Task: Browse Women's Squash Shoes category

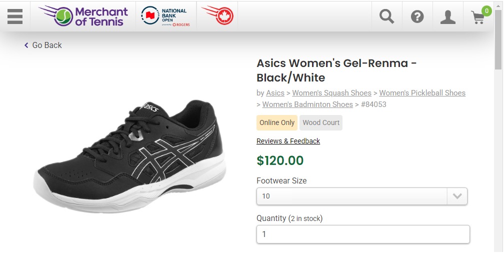Action: coord(331,93)
